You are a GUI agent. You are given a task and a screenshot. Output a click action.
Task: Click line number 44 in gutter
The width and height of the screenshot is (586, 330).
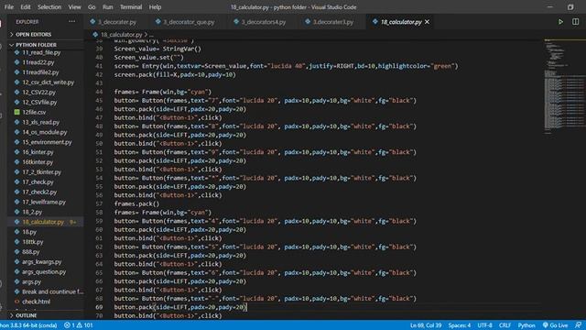(99, 92)
